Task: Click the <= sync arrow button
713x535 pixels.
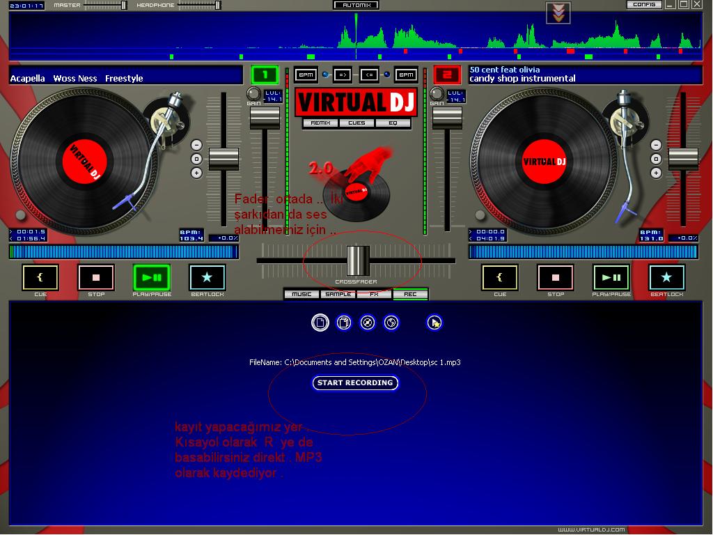Action: pyautogui.click(x=369, y=75)
